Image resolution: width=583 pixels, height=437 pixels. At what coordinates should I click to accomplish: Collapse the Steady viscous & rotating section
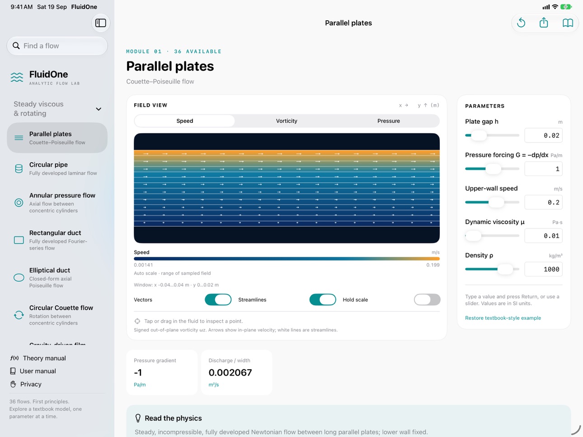(99, 109)
